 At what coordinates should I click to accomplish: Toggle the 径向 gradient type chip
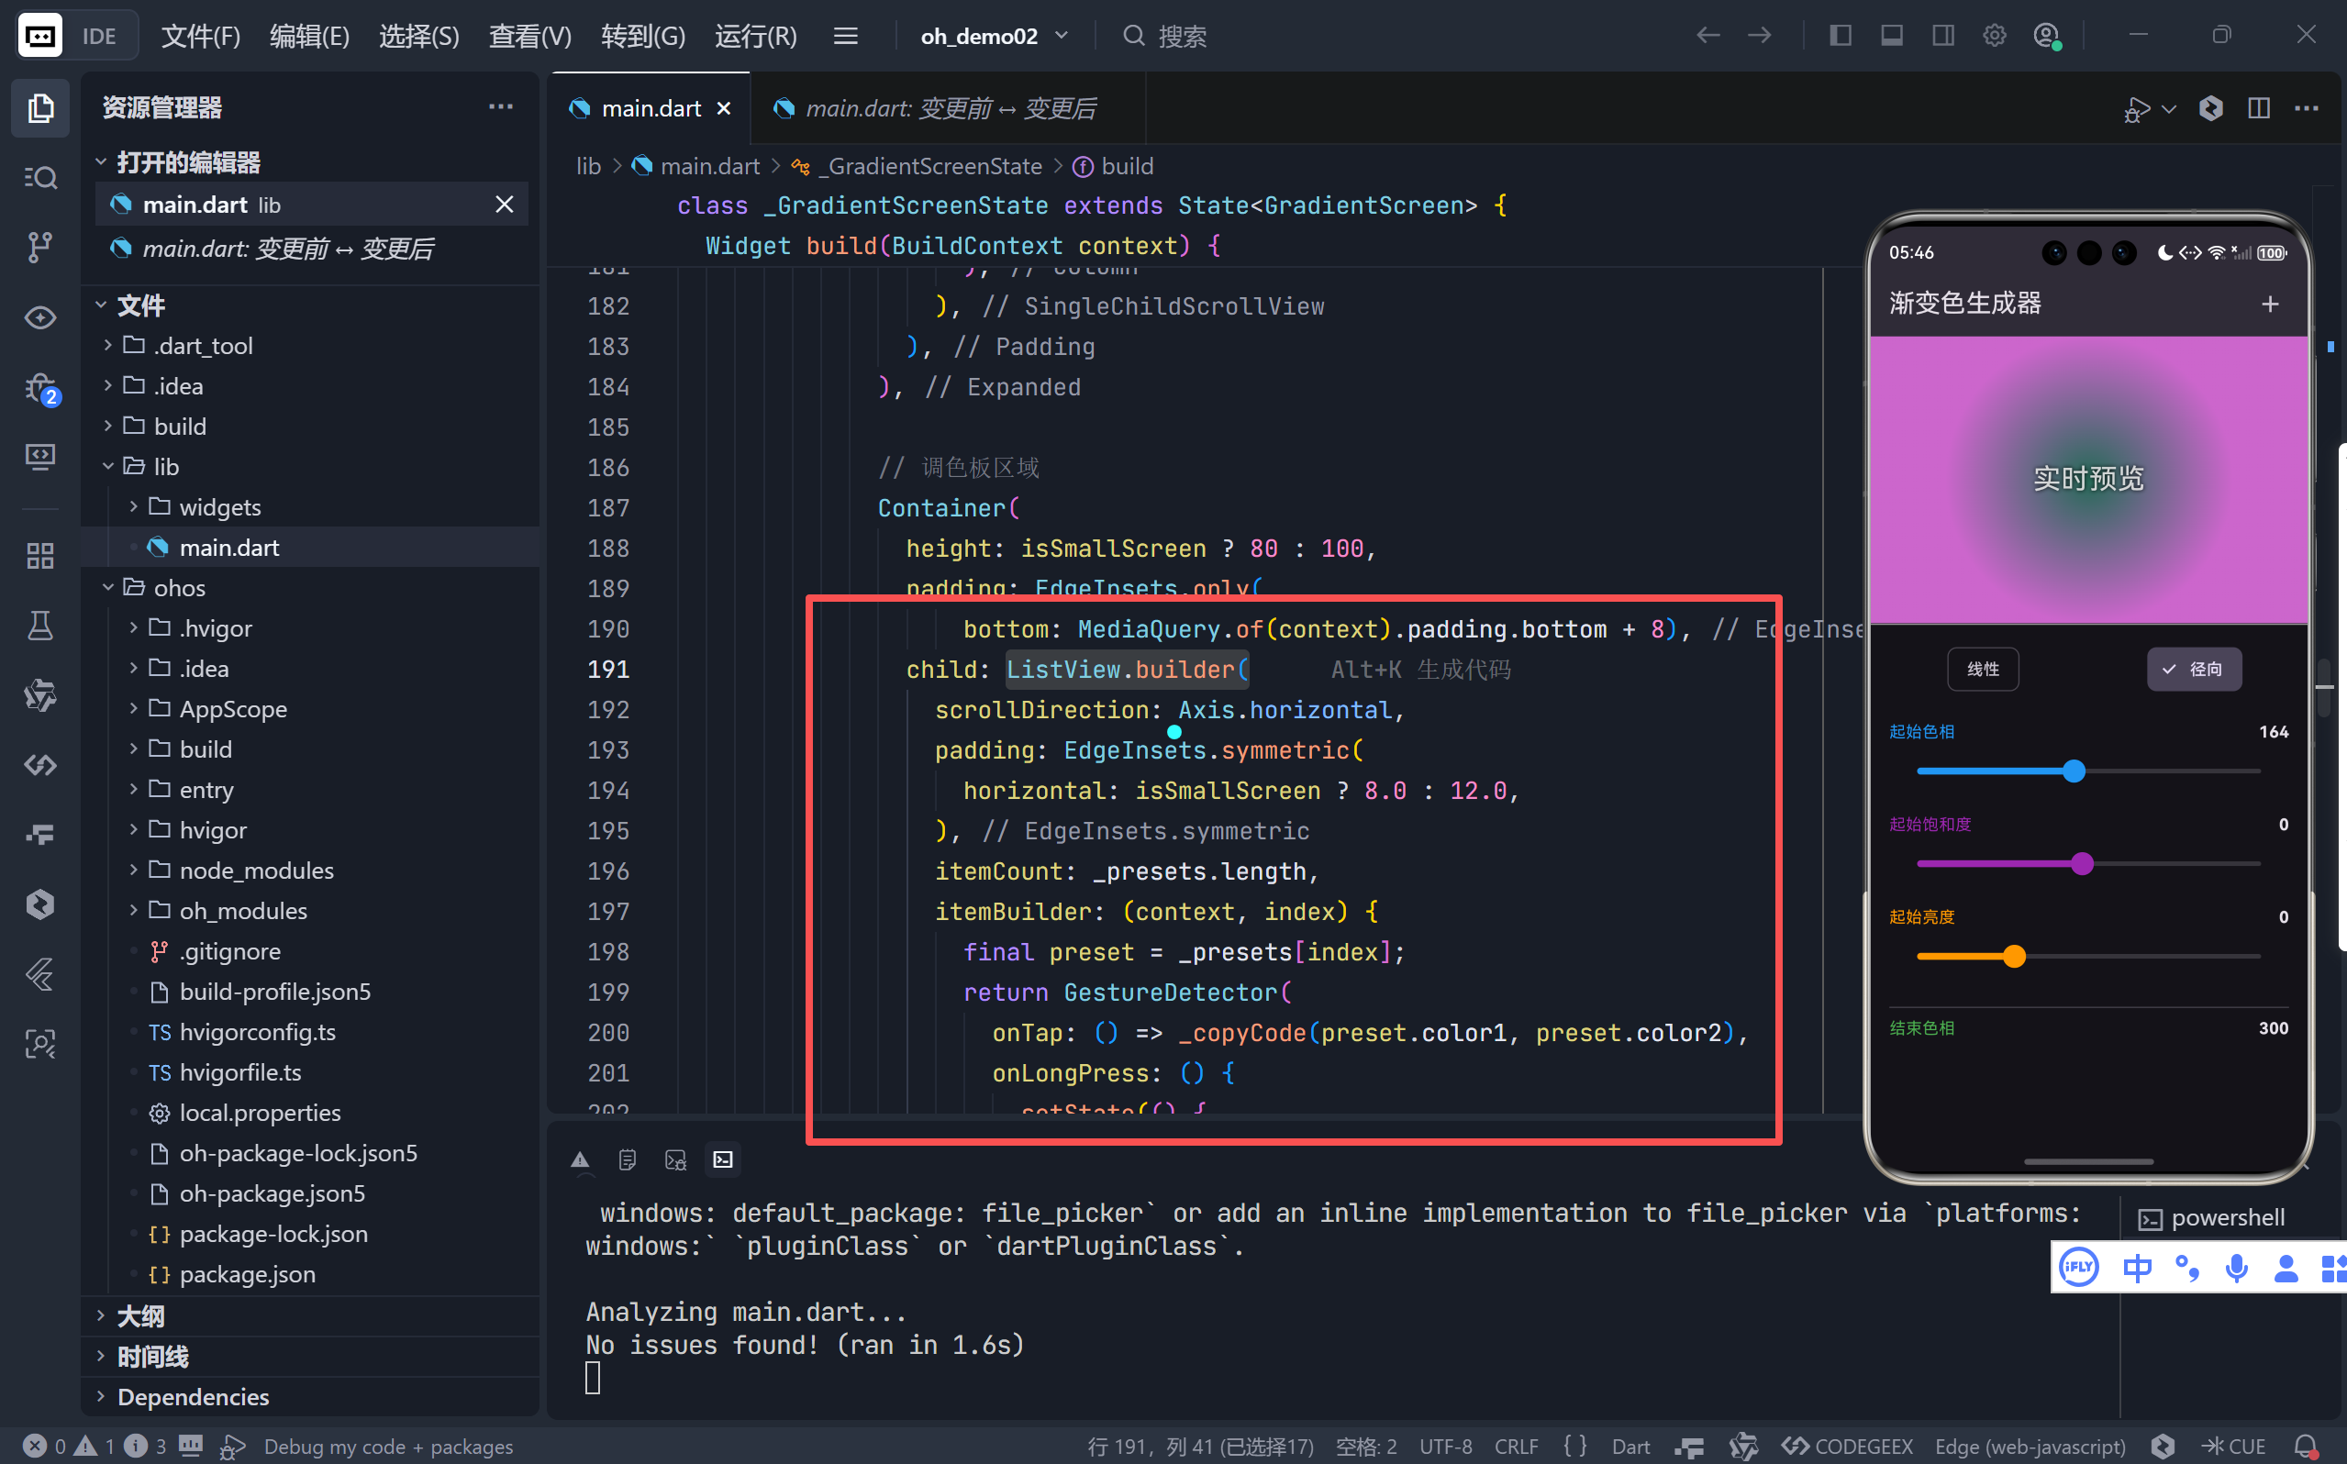point(2193,669)
